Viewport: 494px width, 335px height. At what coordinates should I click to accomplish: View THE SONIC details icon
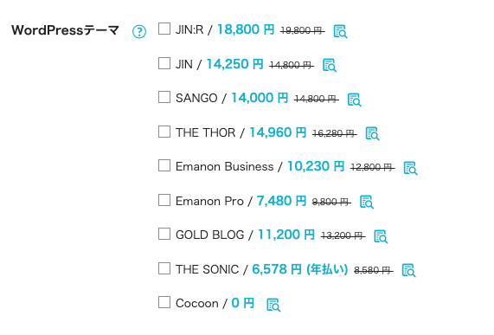pos(409,270)
